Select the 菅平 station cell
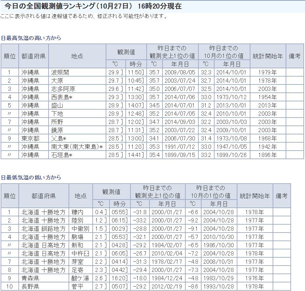 81,287
